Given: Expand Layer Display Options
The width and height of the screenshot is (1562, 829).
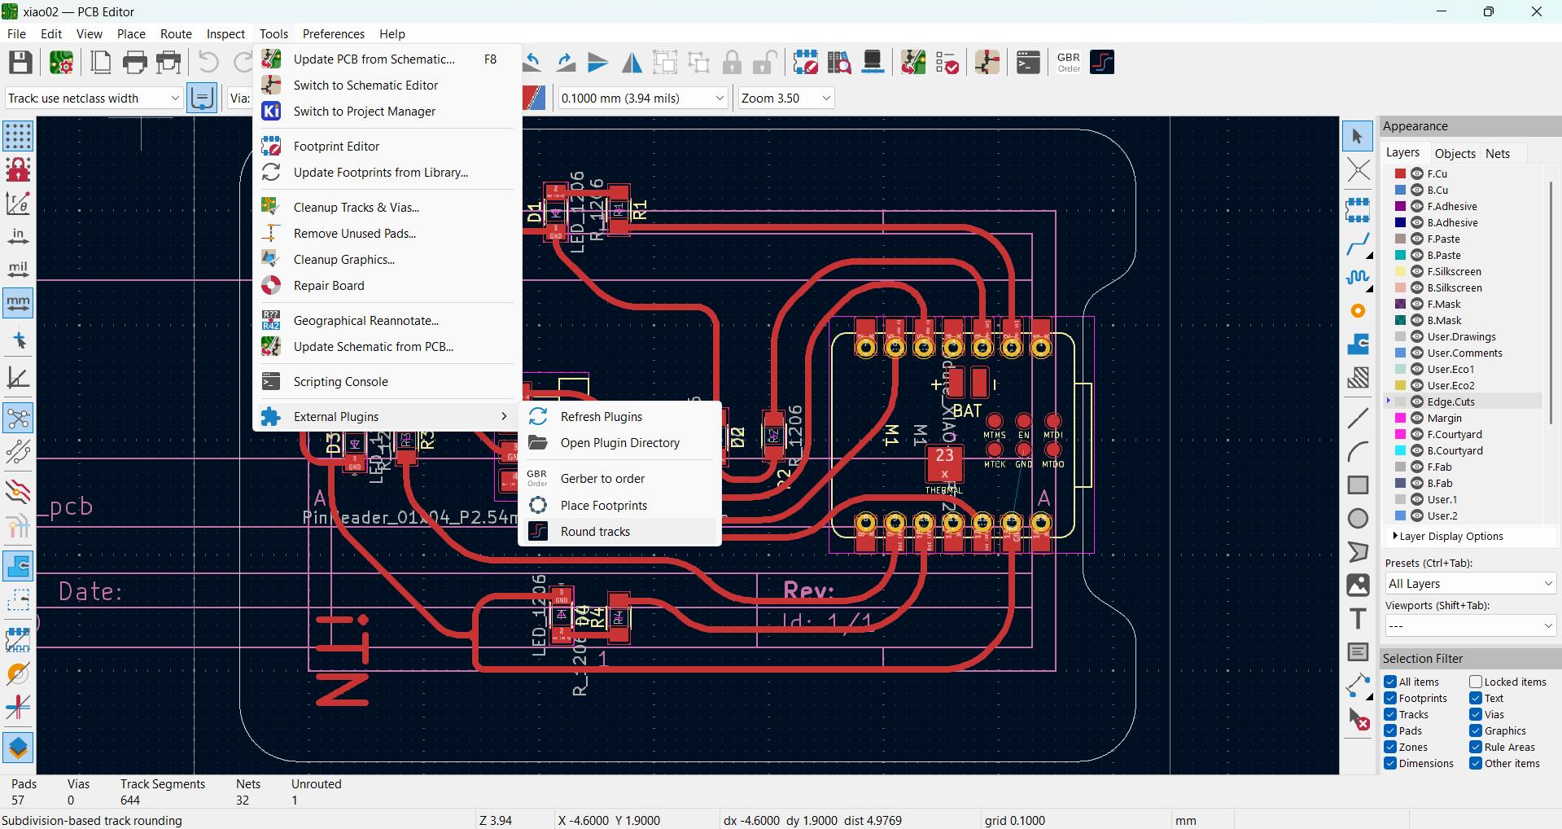Looking at the screenshot, I should pos(1448,536).
